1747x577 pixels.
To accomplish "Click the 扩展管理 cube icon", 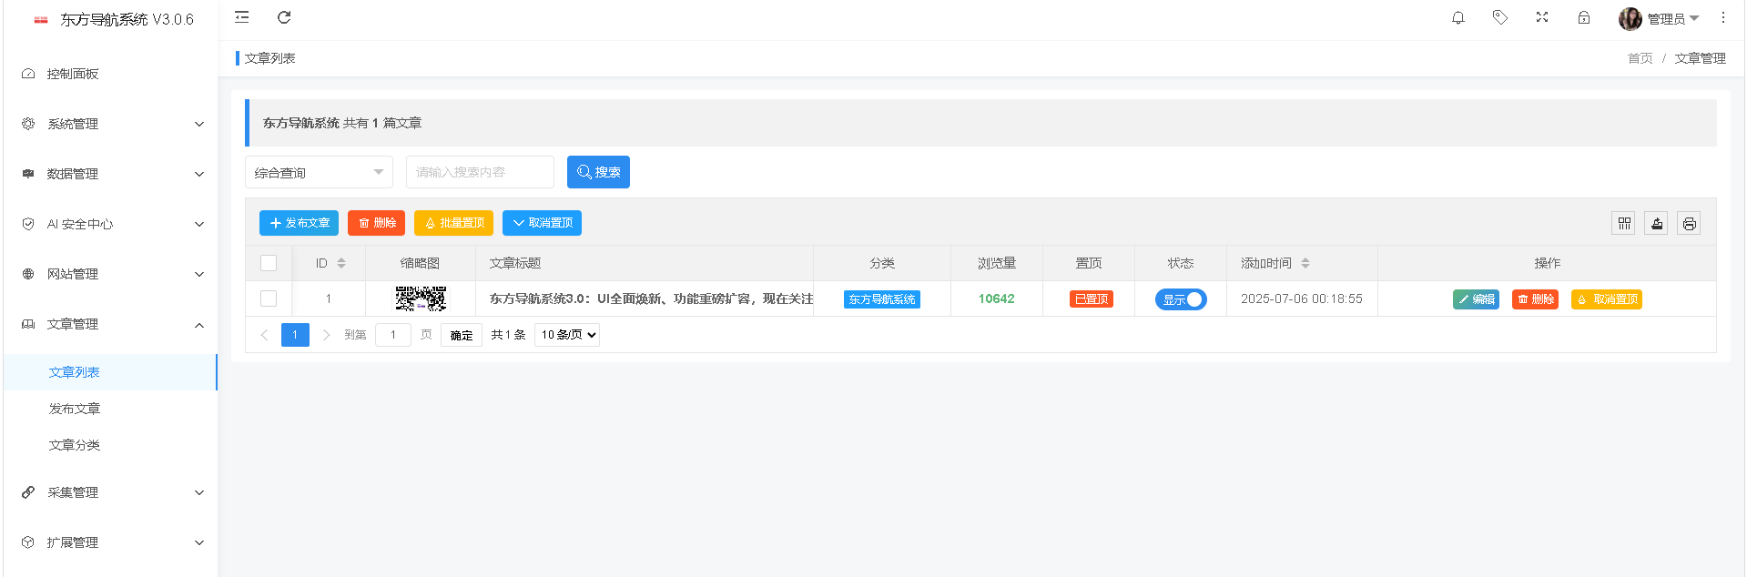I will point(28,542).
